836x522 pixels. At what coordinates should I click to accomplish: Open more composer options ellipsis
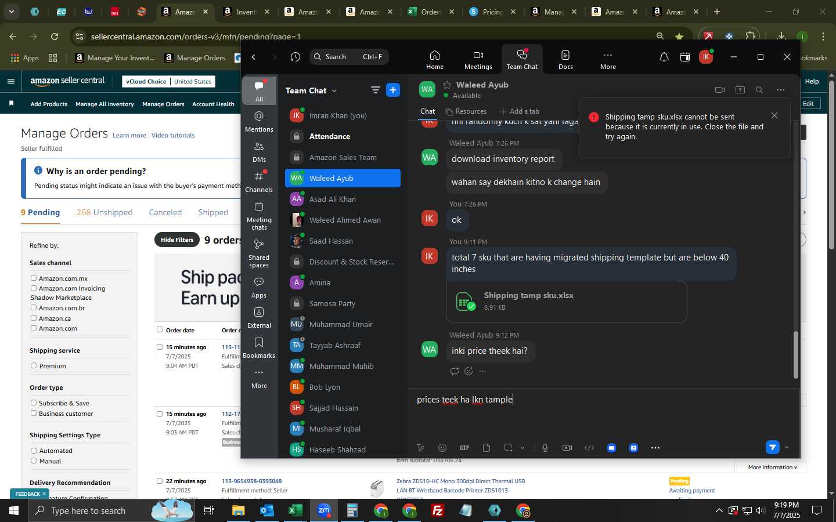[x=655, y=448]
